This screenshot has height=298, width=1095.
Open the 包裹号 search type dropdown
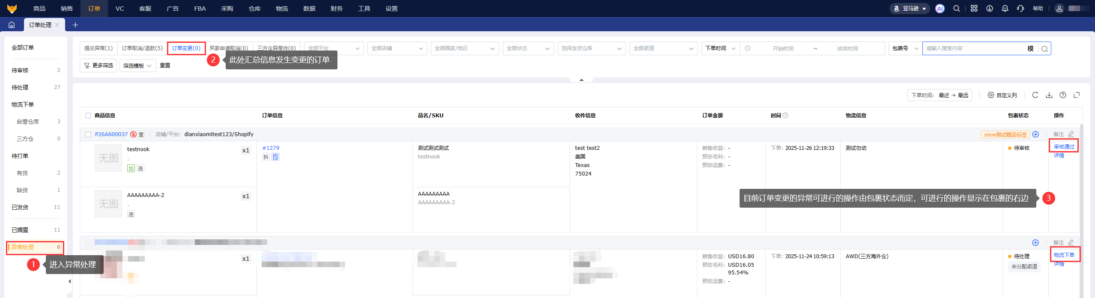click(905, 48)
